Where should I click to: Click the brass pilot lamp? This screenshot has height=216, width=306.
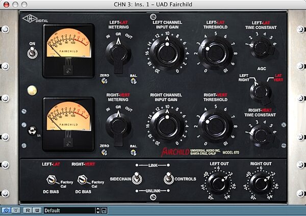pos(32,91)
